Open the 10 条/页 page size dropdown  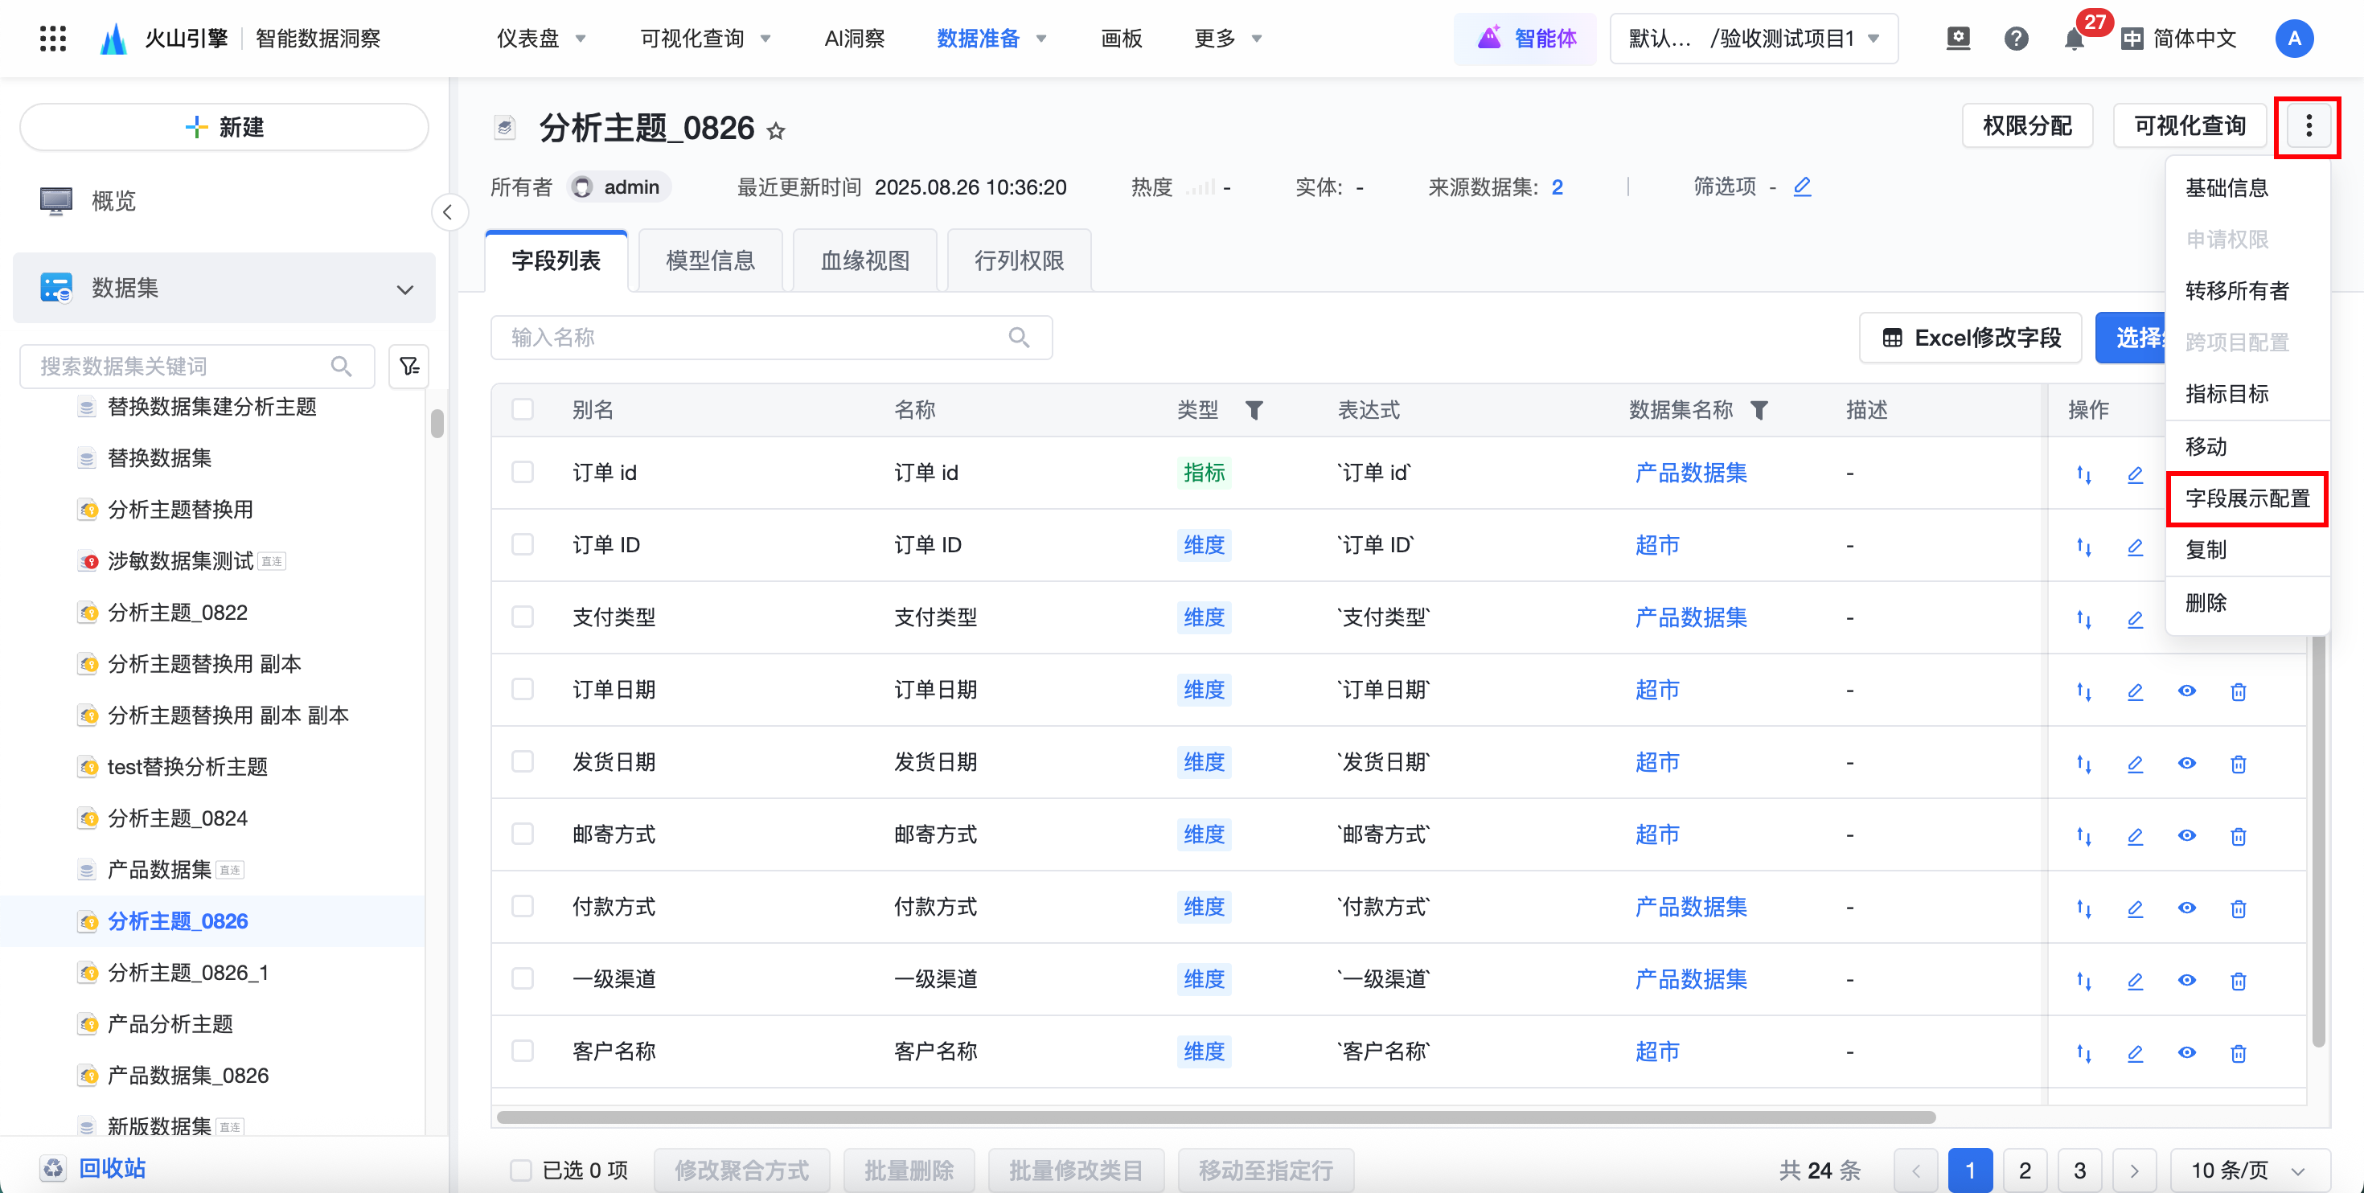pyautogui.click(x=2248, y=1170)
